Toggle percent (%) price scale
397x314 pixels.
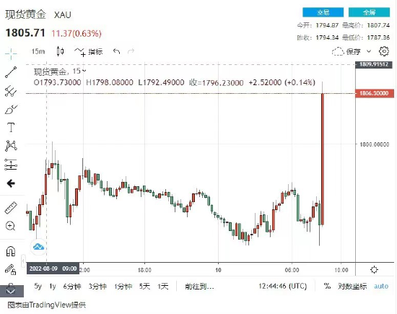point(327,286)
